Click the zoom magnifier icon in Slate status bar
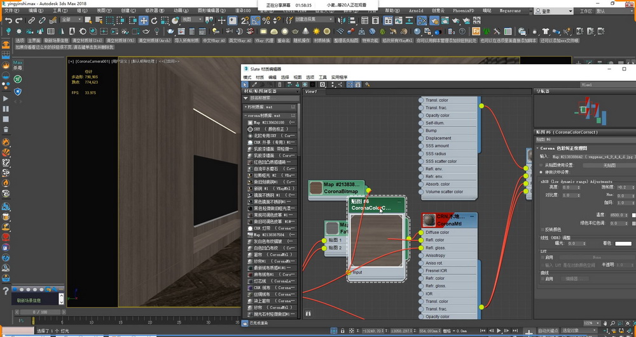Image resolution: width=636 pixels, height=337 pixels. [612, 323]
